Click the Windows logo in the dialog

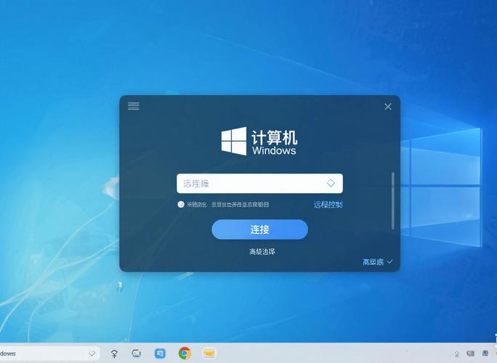(234, 142)
